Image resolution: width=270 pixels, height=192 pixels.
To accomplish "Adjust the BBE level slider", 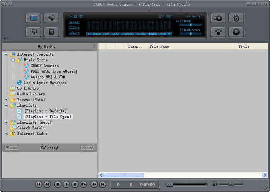I will (191, 25).
